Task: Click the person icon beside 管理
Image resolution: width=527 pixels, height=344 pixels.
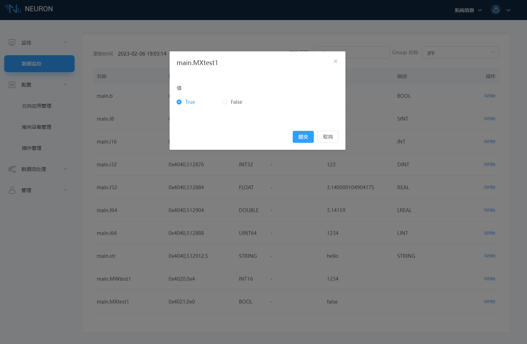Action: coord(12,190)
